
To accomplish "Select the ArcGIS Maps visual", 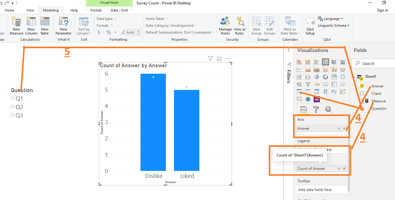I will click(308, 99).
